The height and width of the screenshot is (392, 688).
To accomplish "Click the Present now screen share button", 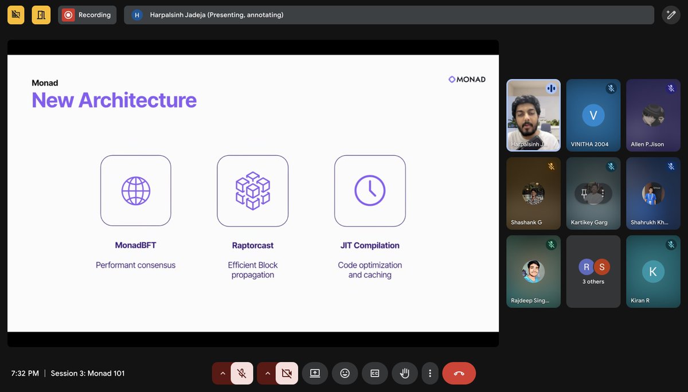I will (315, 373).
